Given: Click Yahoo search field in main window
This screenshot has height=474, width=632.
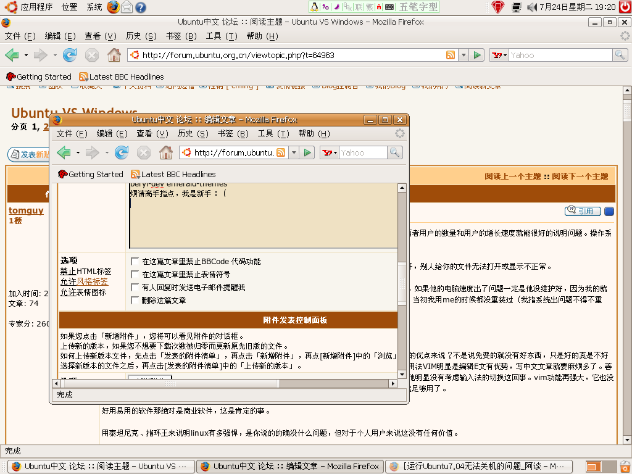Looking at the screenshot, I should [x=560, y=55].
